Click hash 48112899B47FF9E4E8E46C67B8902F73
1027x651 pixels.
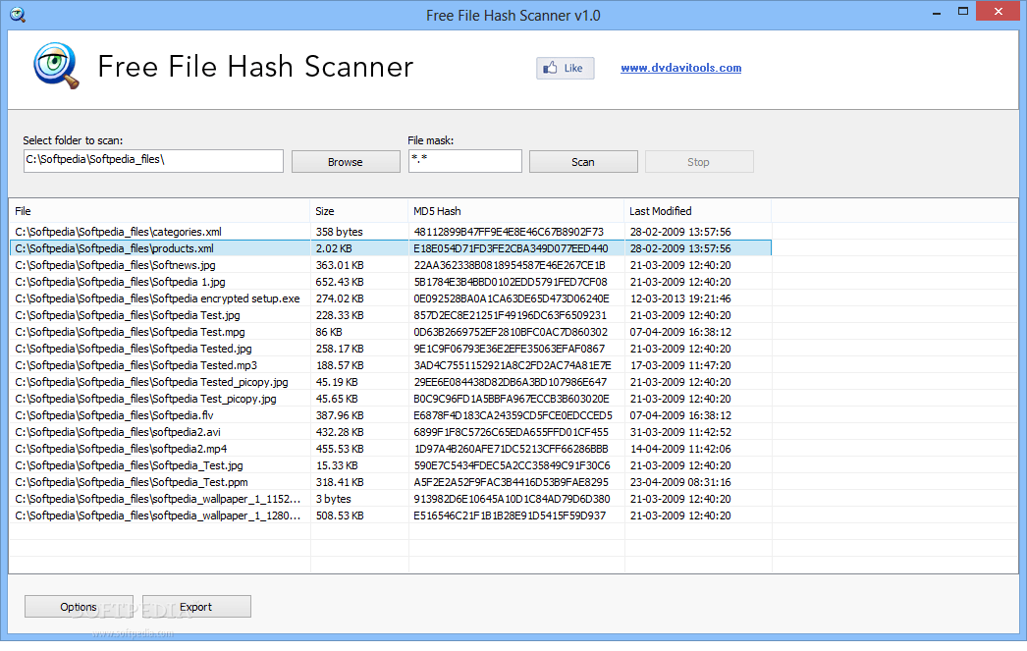click(509, 232)
